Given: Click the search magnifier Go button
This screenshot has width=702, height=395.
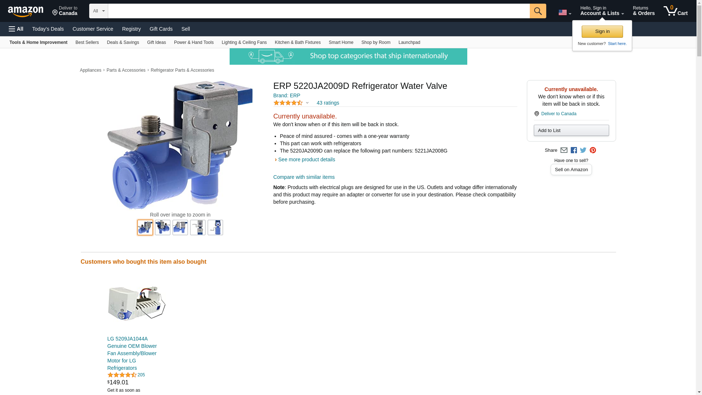Looking at the screenshot, I should point(537,11).
